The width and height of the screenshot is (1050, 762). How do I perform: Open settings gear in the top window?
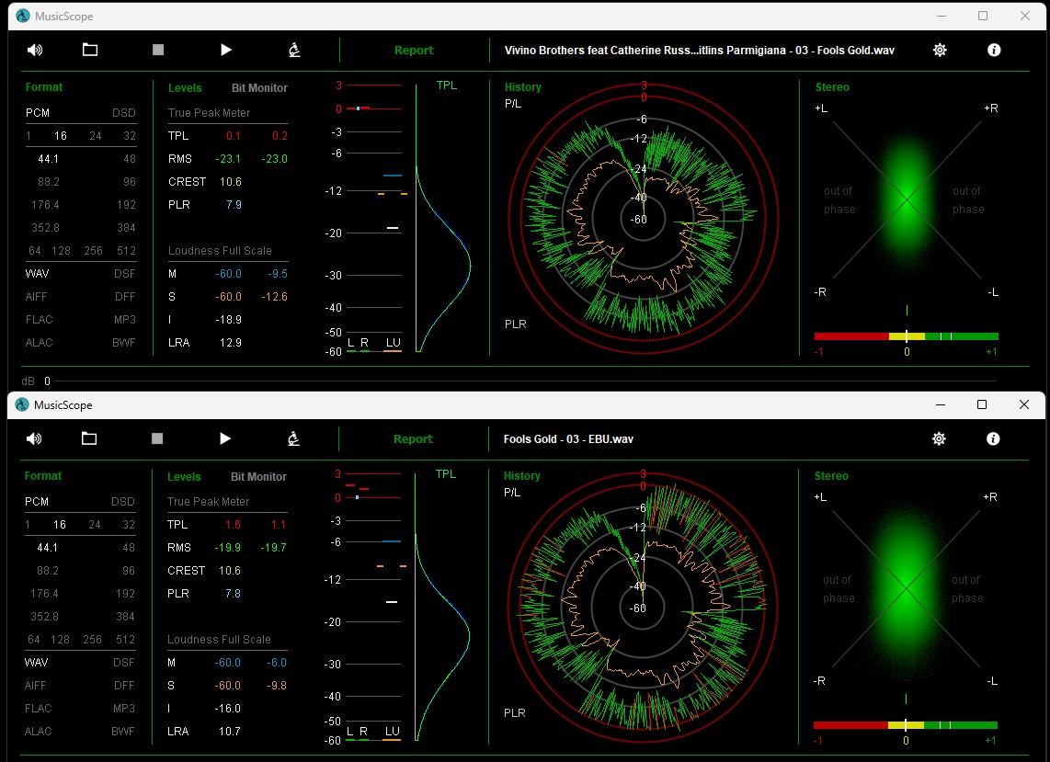[x=940, y=50]
